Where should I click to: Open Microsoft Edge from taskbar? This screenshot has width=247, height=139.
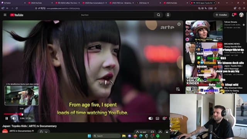141,136
